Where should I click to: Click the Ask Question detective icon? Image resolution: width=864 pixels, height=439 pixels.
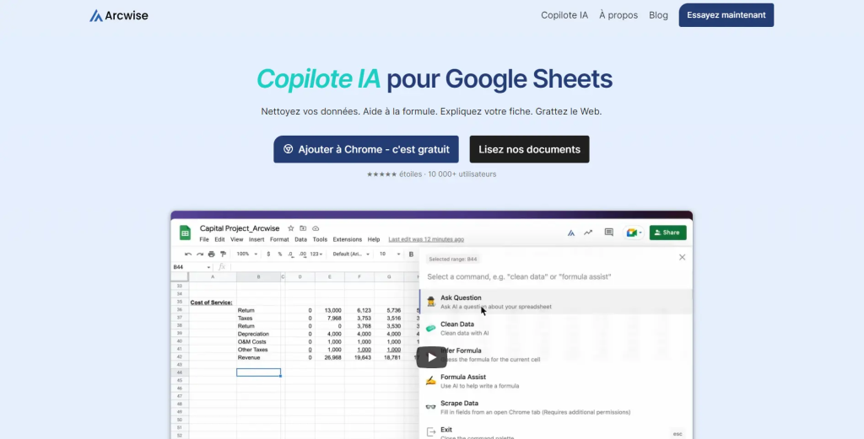(x=431, y=302)
